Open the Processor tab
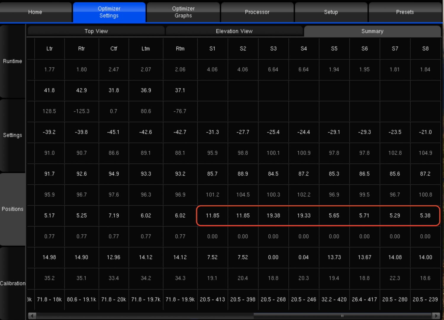 coord(257,12)
